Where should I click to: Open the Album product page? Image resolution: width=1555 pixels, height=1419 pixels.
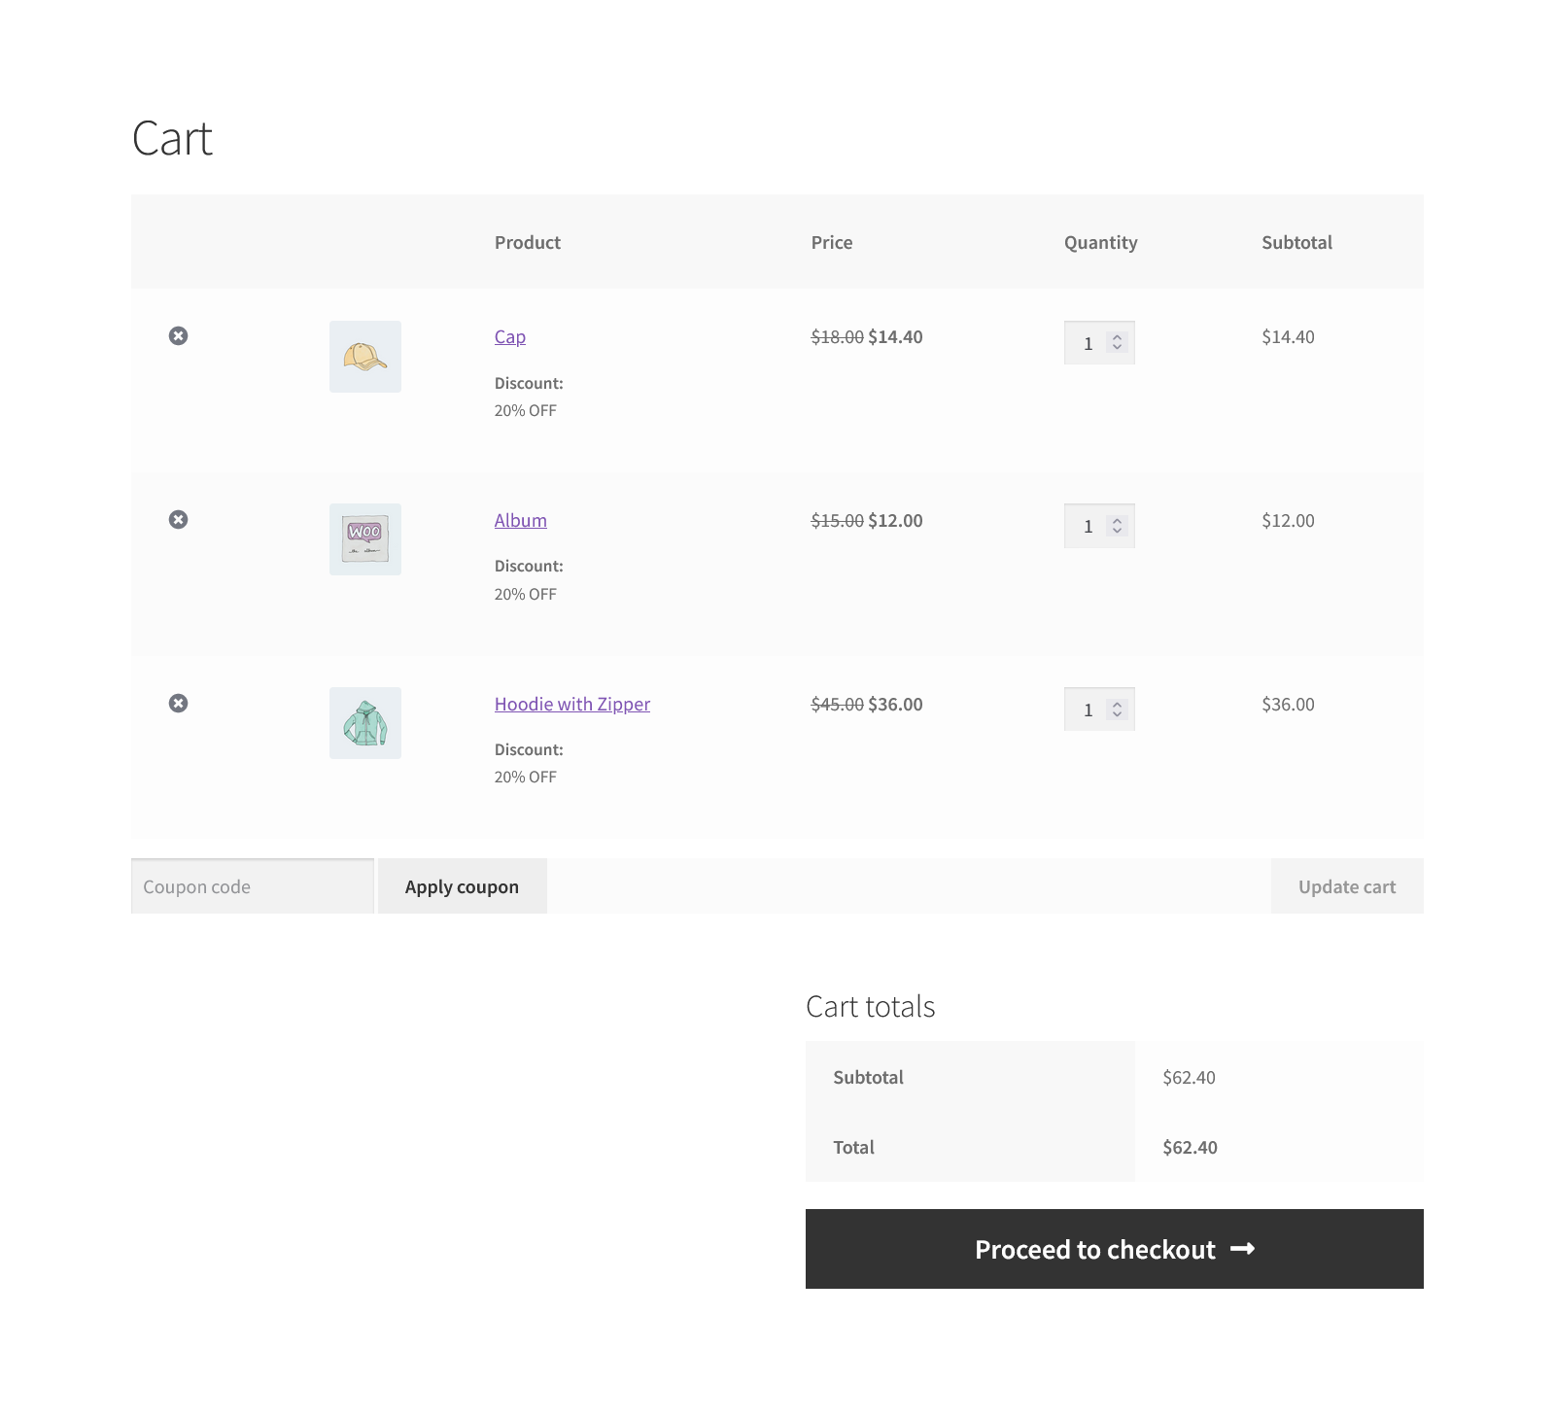pyautogui.click(x=521, y=520)
